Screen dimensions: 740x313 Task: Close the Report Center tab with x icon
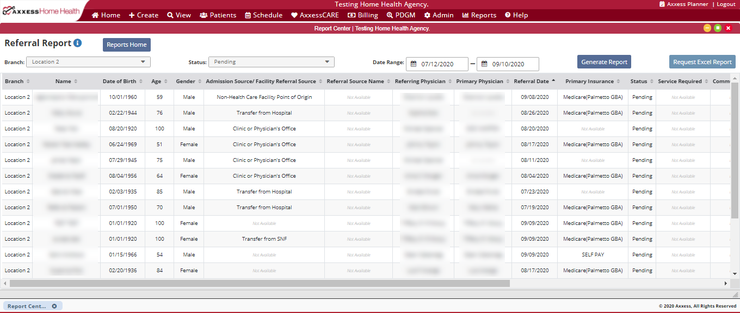click(54, 306)
